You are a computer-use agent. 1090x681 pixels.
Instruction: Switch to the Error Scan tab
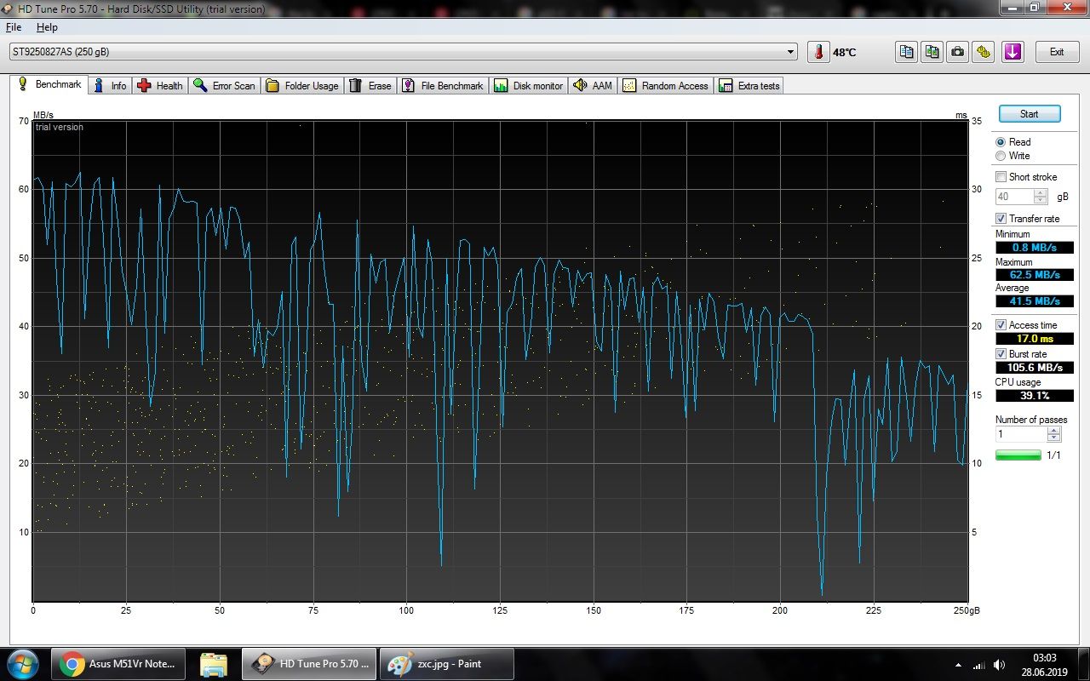(x=225, y=85)
